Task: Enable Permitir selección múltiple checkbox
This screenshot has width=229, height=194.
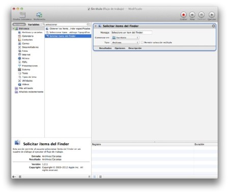Action: pyautogui.click(x=142, y=43)
